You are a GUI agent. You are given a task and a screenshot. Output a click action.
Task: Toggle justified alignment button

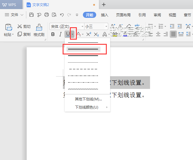tap(173, 34)
